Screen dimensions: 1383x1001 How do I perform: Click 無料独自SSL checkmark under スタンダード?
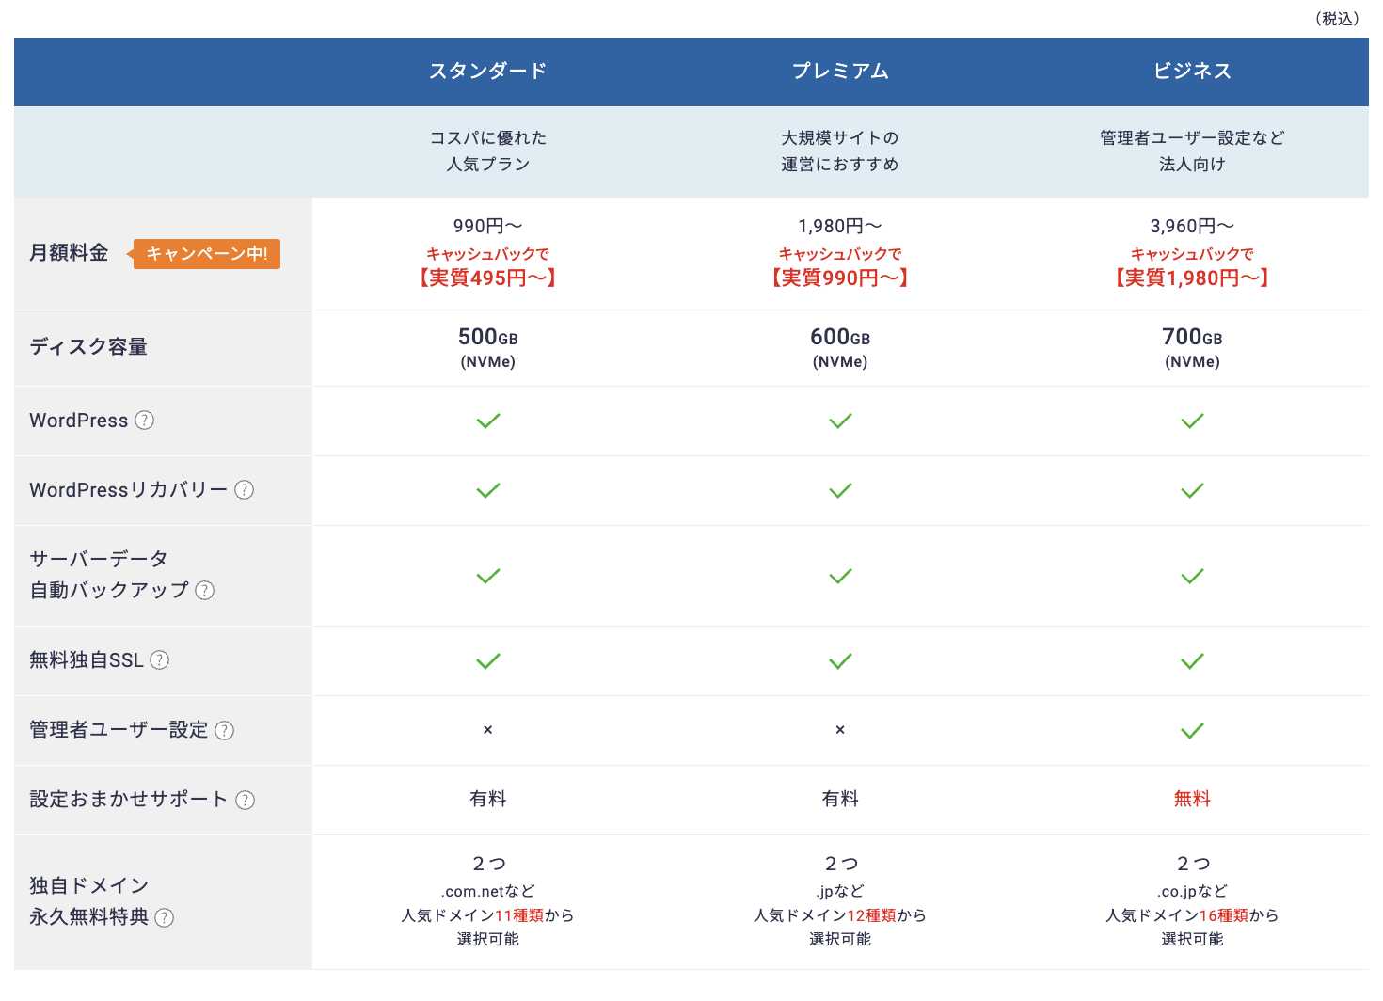pos(488,661)
